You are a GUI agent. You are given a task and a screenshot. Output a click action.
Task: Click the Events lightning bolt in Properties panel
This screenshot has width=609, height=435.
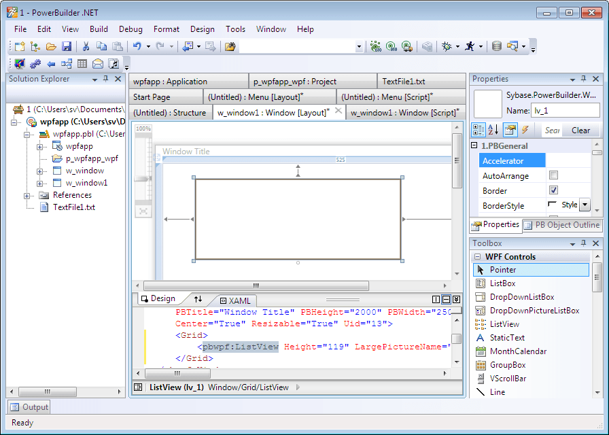pos(524,130)
